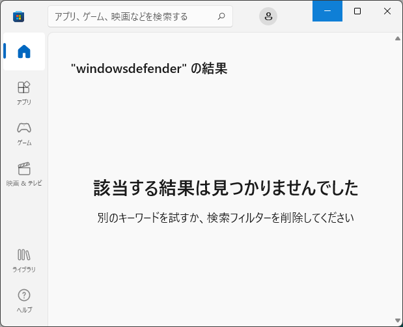Click the magnifier search icon
This screenshot has height=327, width=403.
[221, 16]
